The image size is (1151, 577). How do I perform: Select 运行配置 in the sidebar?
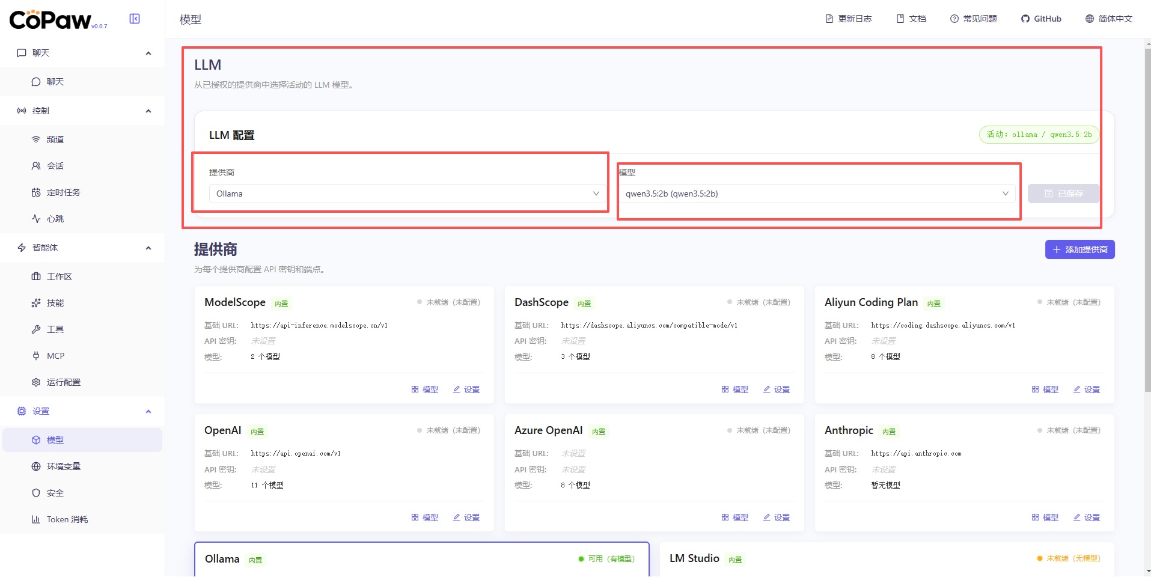(x=63, y=382)
